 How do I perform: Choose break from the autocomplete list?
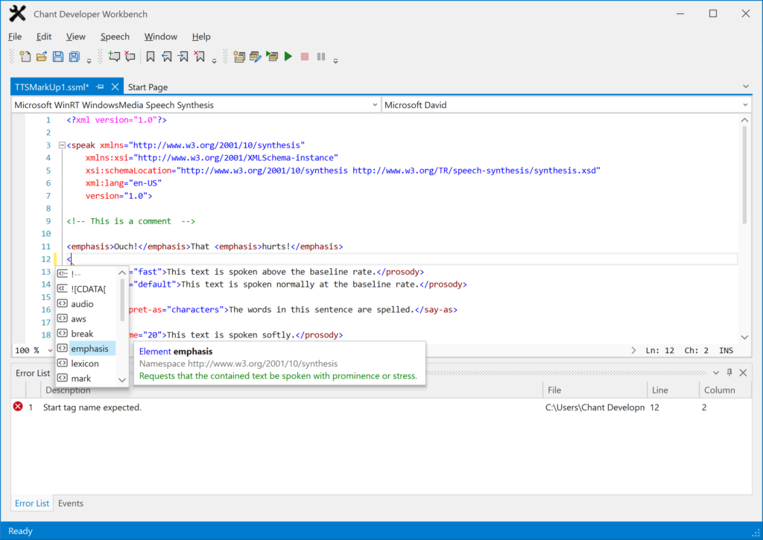pyautogui.click(x=82, y=334)
